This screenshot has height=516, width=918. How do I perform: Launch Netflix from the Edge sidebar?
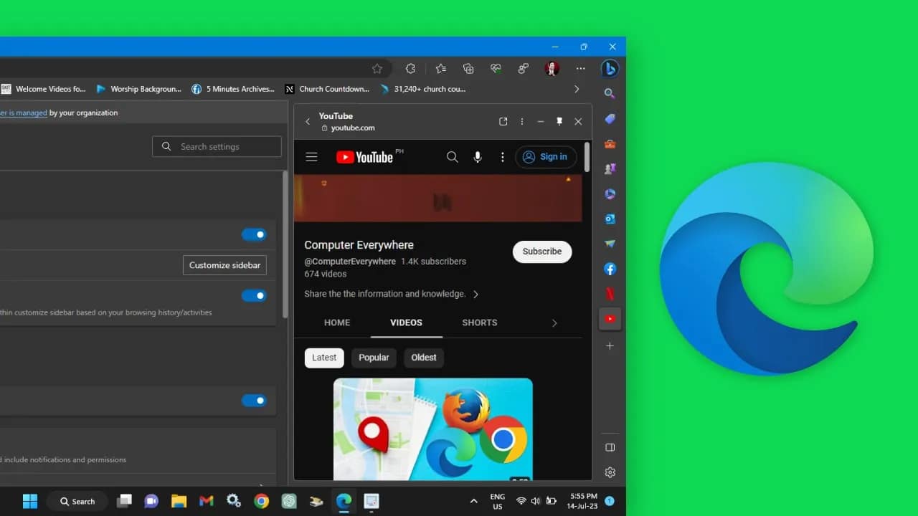[x=610, y=294]
